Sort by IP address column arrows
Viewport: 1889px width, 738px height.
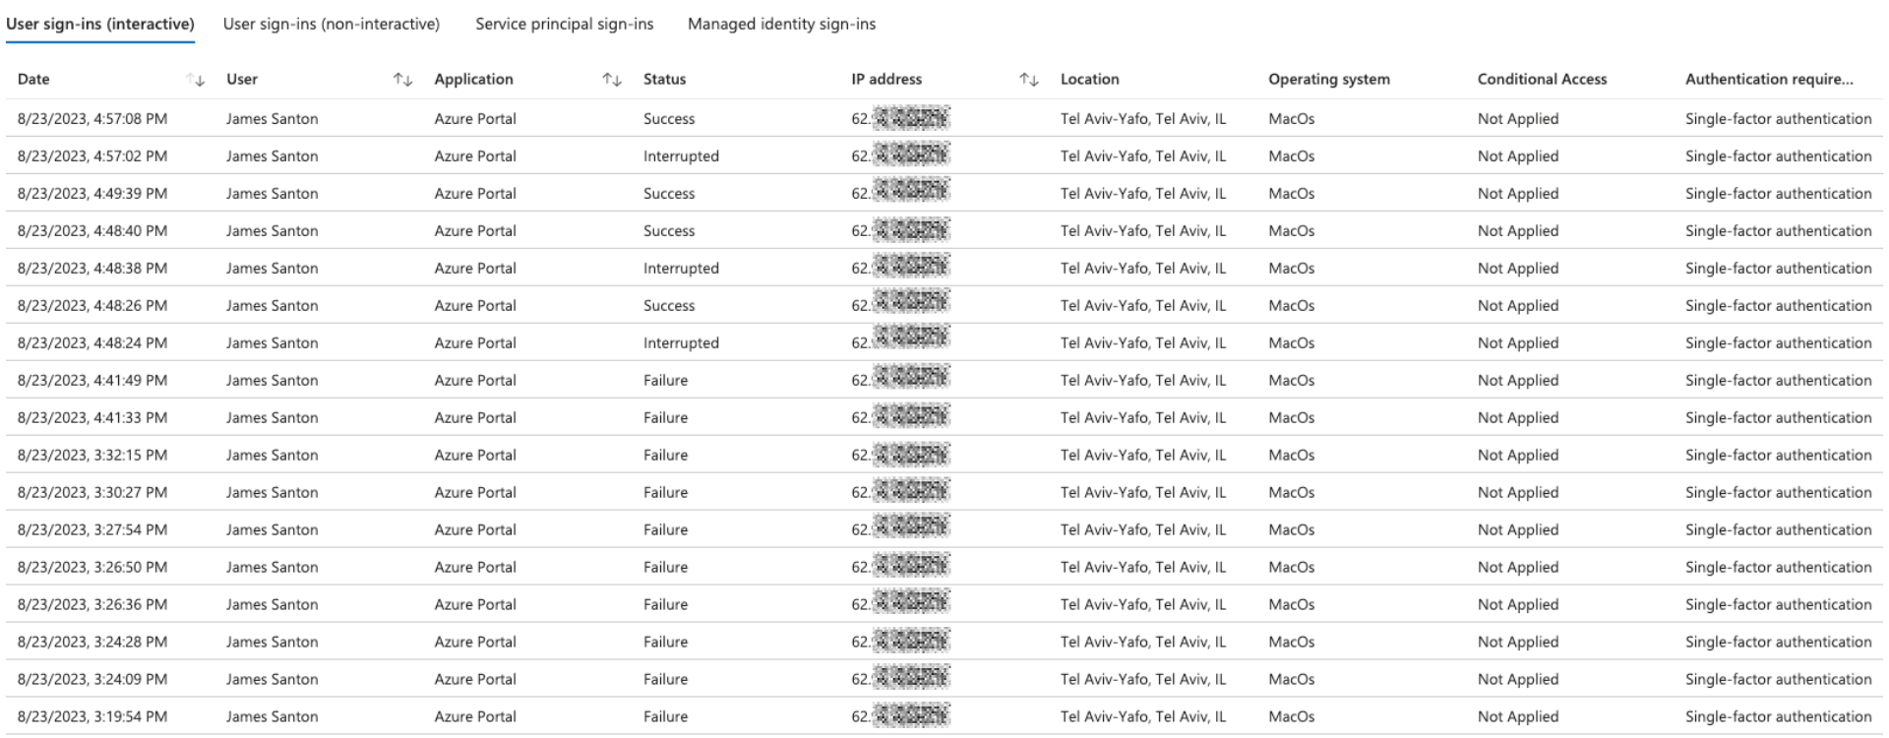pos(1029,80)
